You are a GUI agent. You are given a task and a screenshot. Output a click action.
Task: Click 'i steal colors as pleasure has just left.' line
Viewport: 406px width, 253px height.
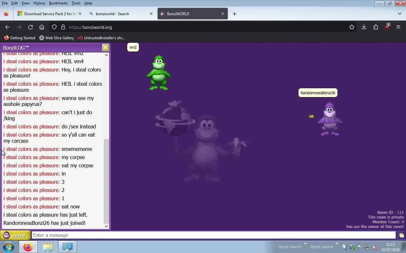coord(45,215)
